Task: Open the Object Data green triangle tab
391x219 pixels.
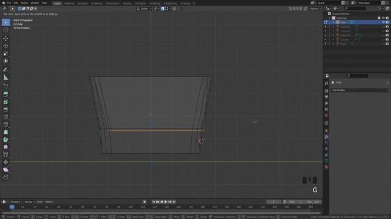Action: [326, 161]
